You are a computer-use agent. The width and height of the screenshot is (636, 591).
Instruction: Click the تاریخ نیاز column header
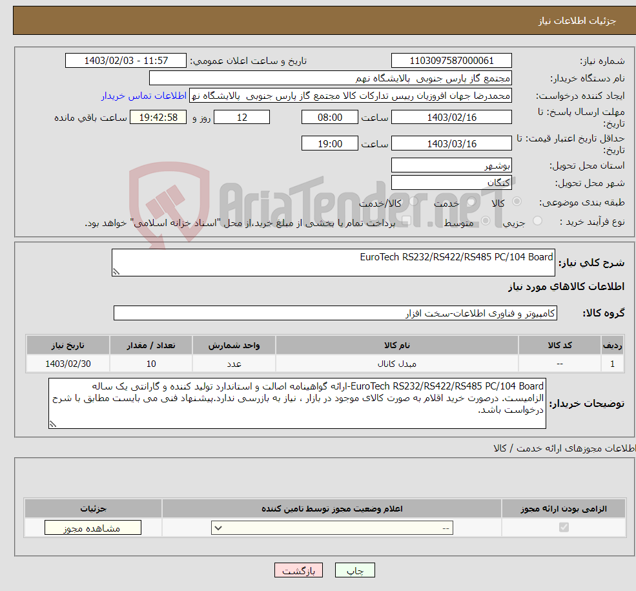68,345
